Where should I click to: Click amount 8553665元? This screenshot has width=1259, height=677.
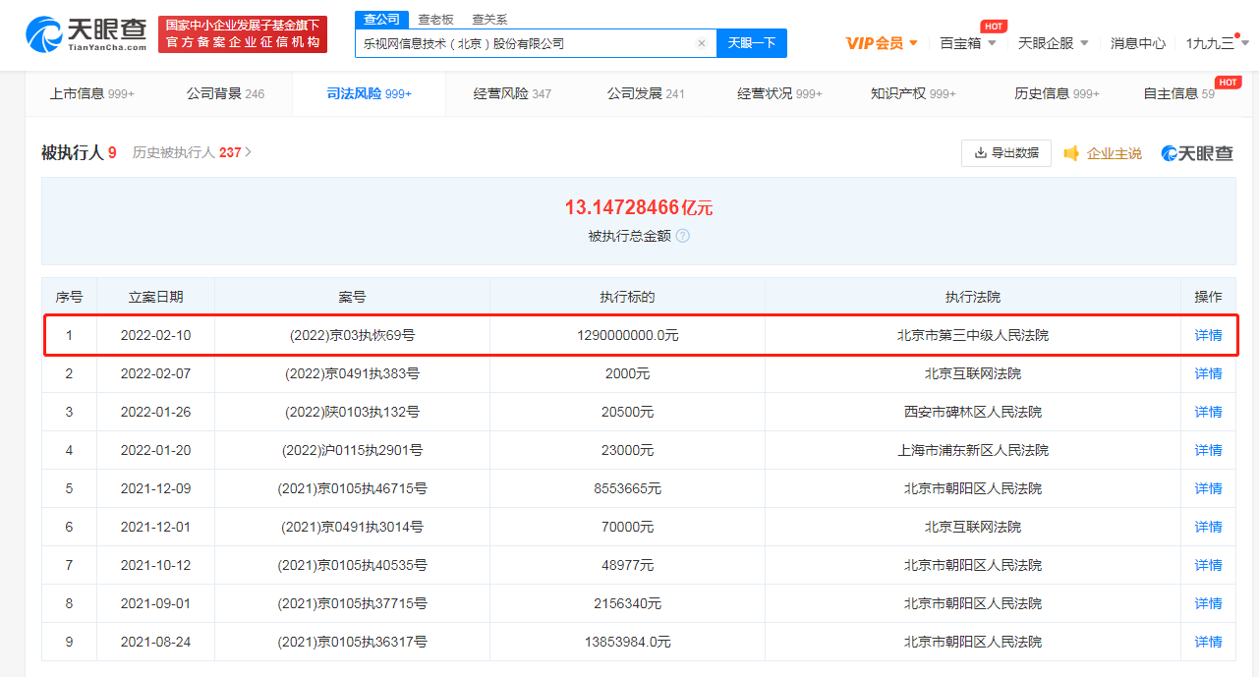(628, 488)
